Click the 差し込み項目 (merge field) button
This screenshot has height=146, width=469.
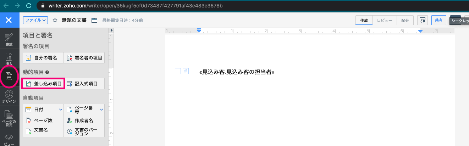[43, 84]
